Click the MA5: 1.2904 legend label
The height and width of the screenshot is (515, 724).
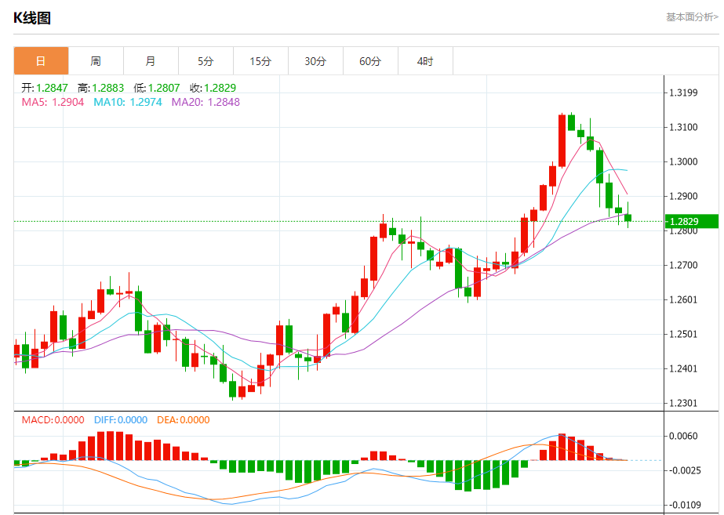click(x=53, y=102)
